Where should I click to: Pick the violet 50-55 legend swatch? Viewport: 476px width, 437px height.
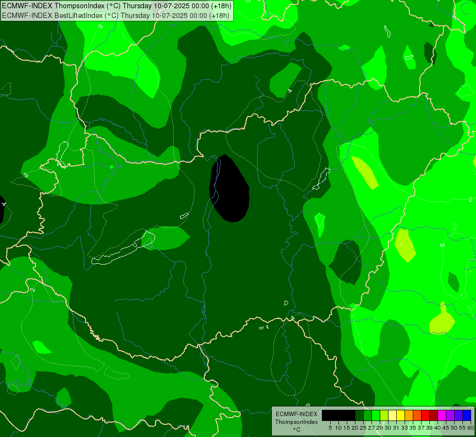pyautogui.click(x=458, y=415)
